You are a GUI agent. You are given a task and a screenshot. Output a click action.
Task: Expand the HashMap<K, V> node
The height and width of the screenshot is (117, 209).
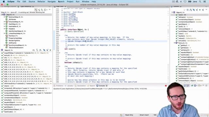4,24
